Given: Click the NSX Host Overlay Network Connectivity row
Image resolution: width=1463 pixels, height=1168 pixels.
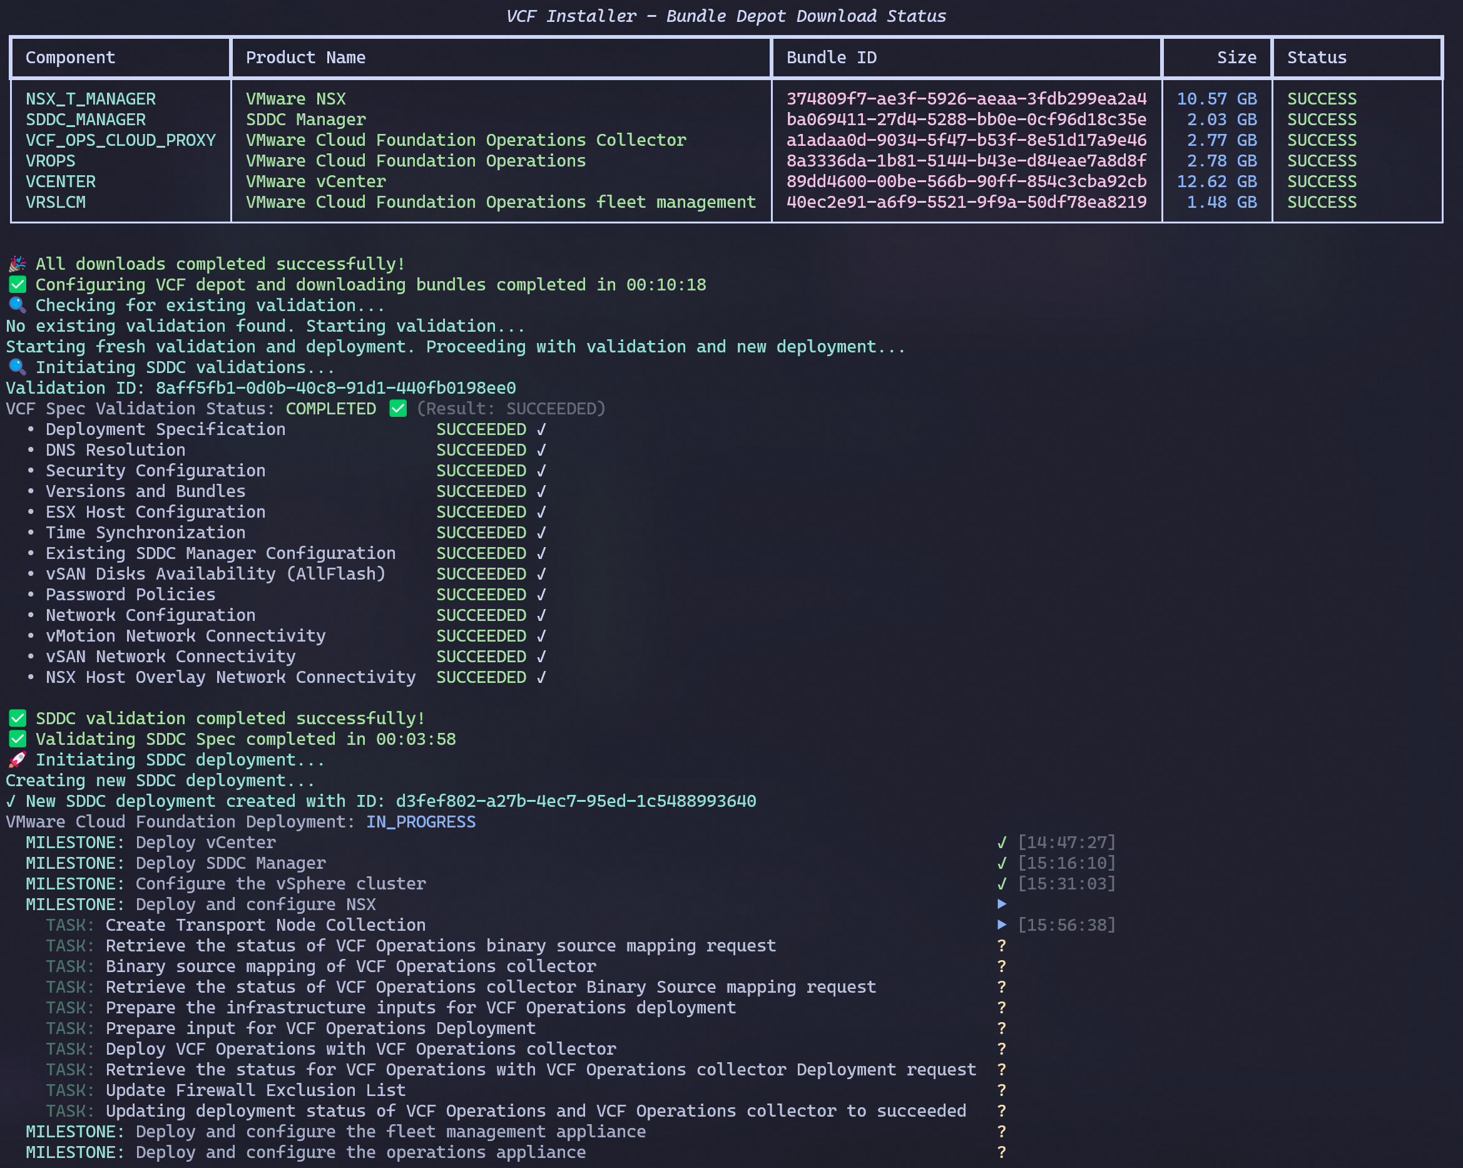Looking at the screenshot, I should [286, 677].
